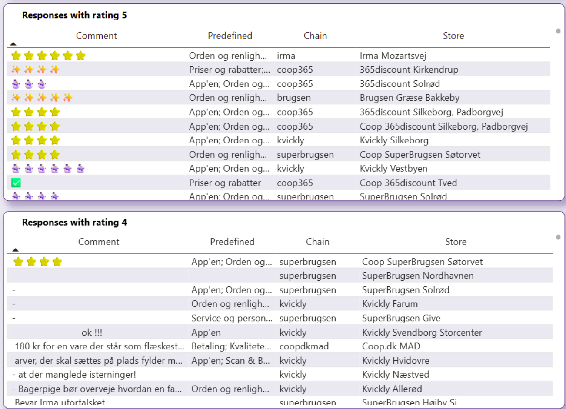The width and height of the screenshot is (566, 409).
Task: Sort rating 4 responses by Store header
Action: click(456, 242)
